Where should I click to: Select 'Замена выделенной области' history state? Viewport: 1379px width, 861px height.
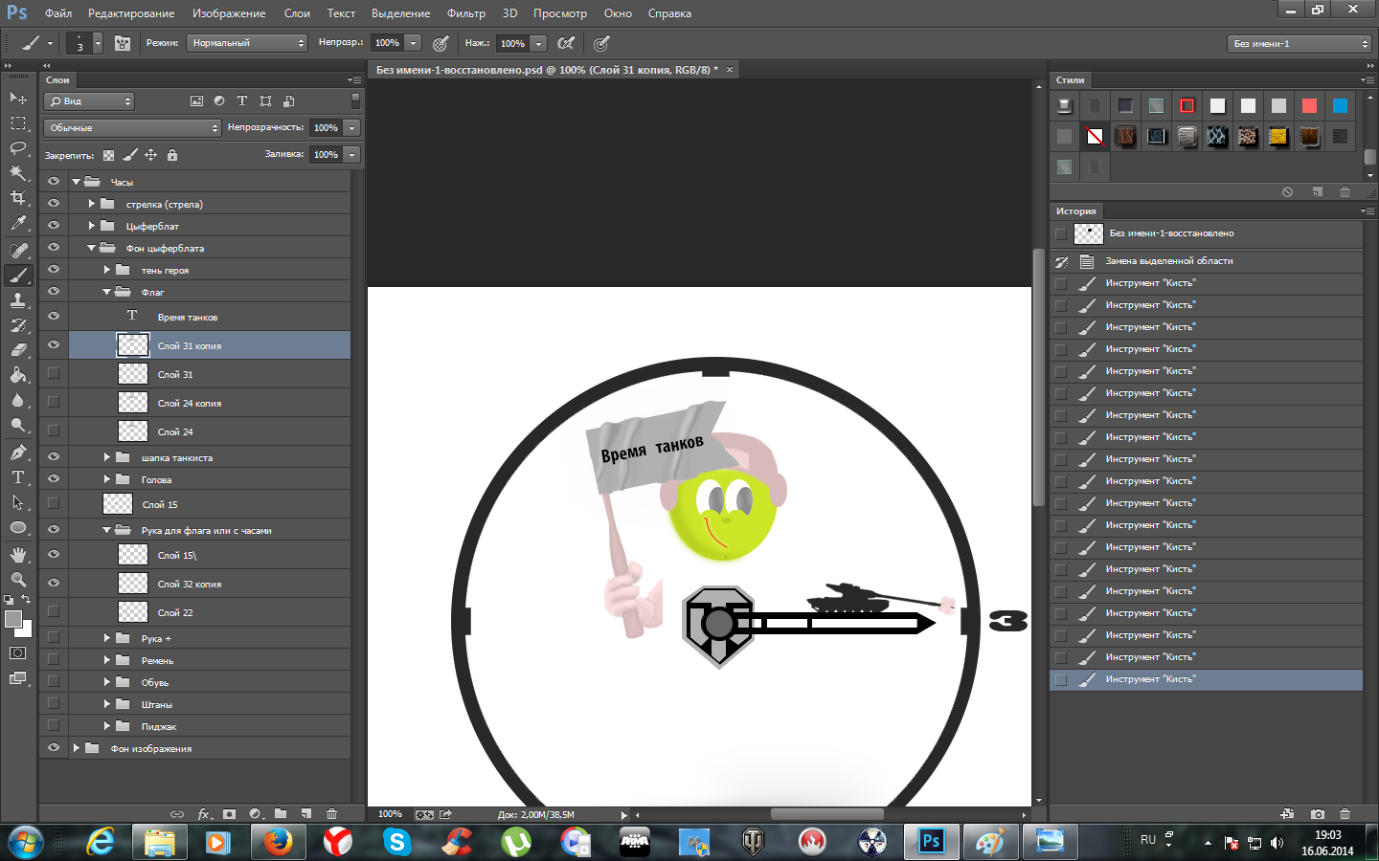[x=1168, y=261]
